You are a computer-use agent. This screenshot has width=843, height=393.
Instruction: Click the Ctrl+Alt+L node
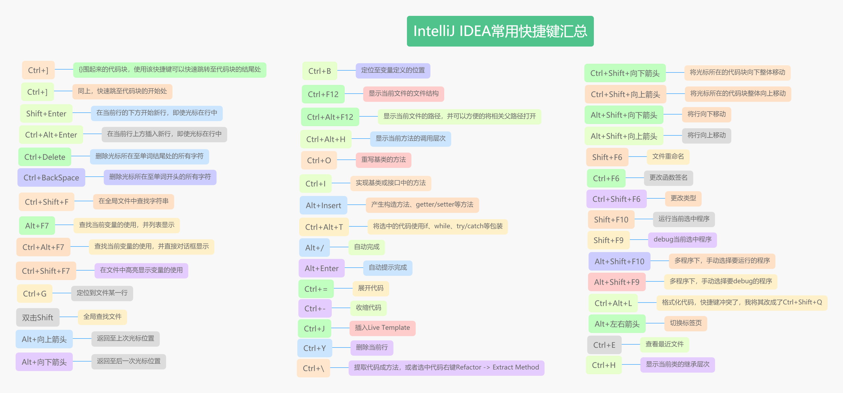coord(613,303)
